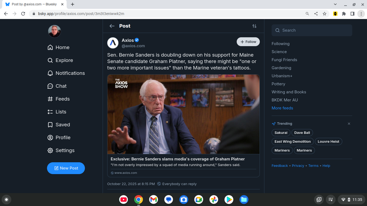
Task: Open Profile in the left sidebar
Action: tap(59, 138)
